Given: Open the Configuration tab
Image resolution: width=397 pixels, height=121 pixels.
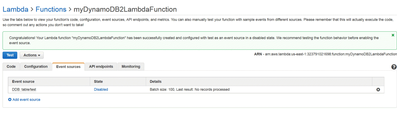Looking at the screenshot, I should coord(36,66).
